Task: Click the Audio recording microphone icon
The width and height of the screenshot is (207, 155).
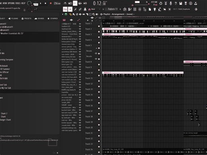Action: pyautogui.click(x=171, y=3)
